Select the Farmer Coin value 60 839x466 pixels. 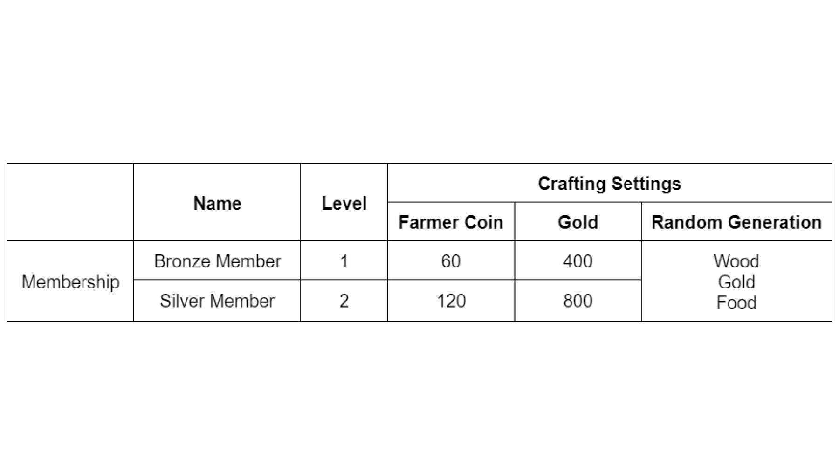coord(451,261)
